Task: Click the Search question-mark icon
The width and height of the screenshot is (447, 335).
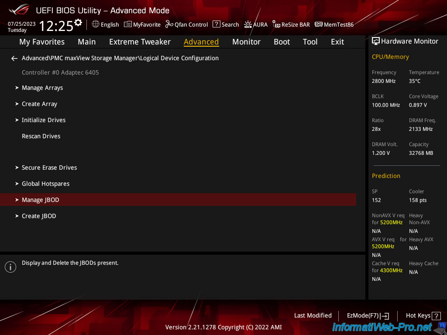Action: 217,24
